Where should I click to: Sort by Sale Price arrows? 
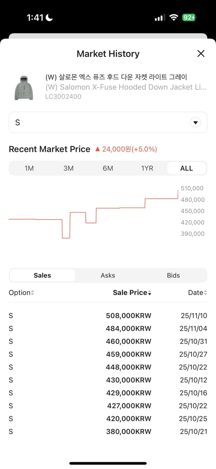tap(150, 293)
